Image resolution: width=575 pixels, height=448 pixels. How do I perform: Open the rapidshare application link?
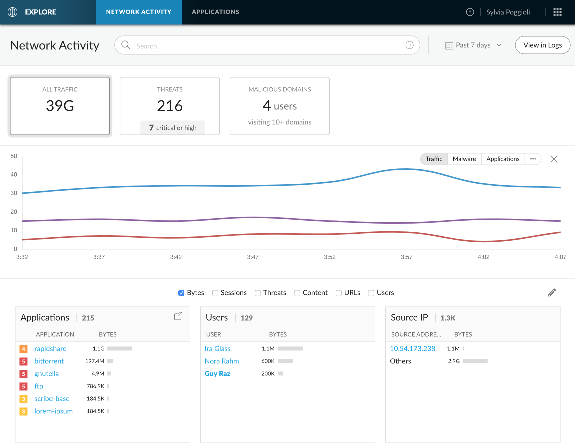(x=50, y=348)
